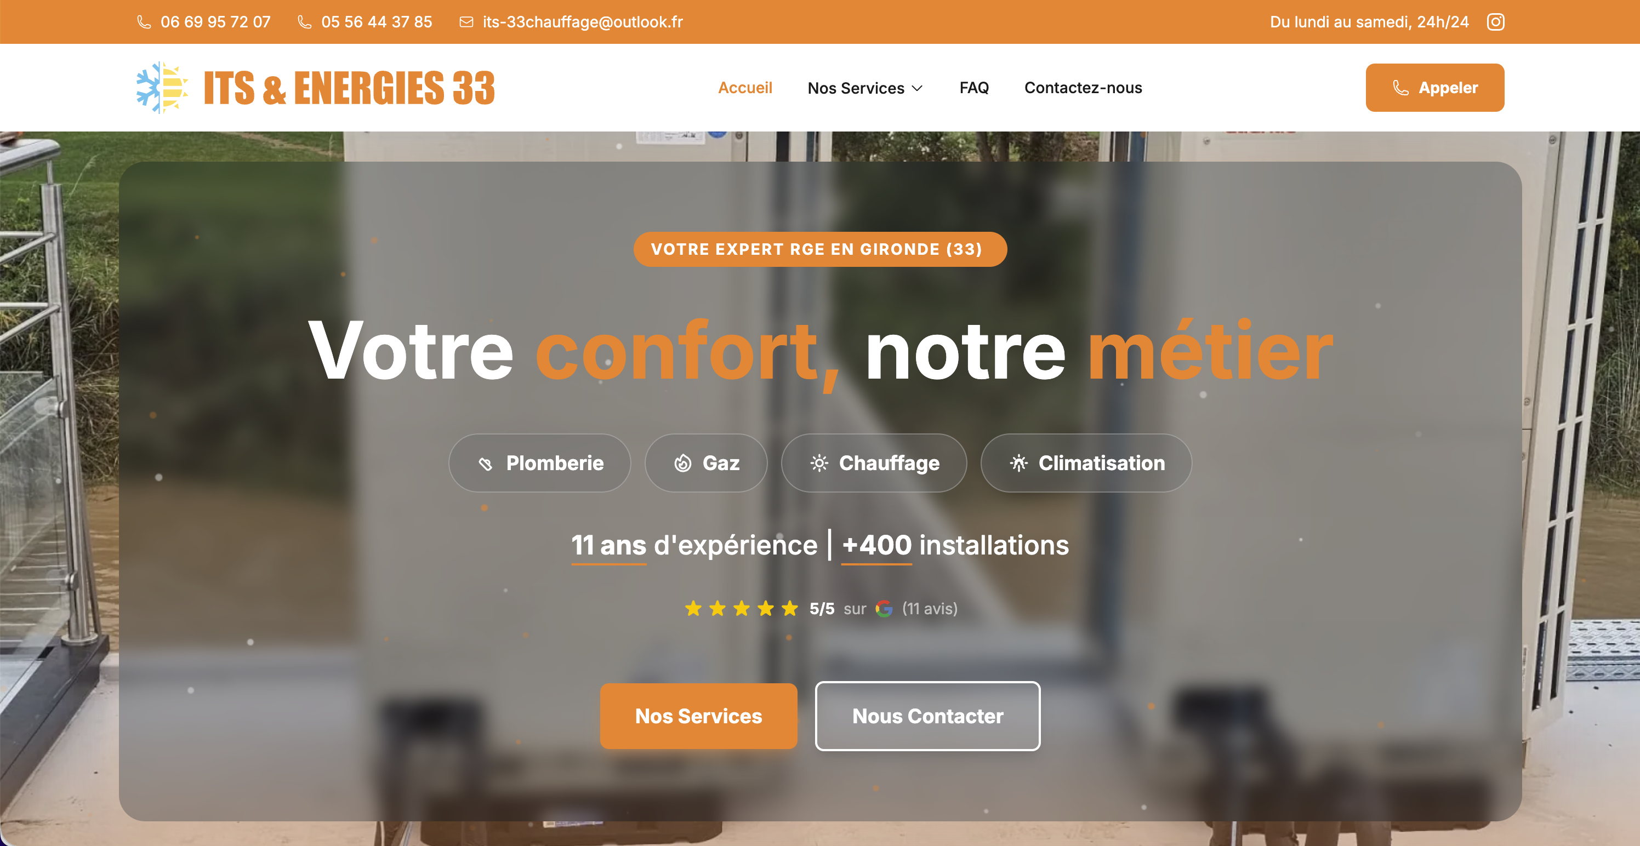
Task: Click the snowflake-sun logo icon
Action: 162,87
